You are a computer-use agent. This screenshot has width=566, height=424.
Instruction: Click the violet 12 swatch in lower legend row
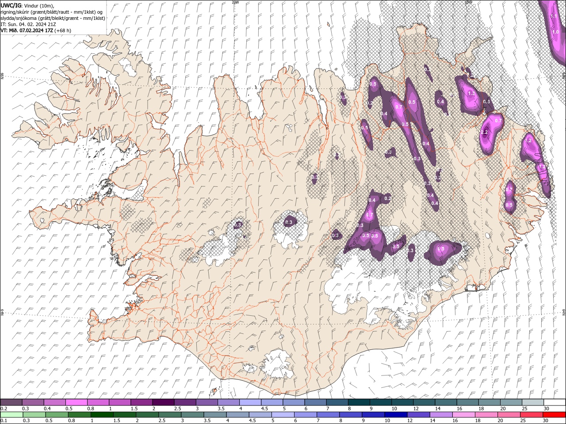point(418,415)
